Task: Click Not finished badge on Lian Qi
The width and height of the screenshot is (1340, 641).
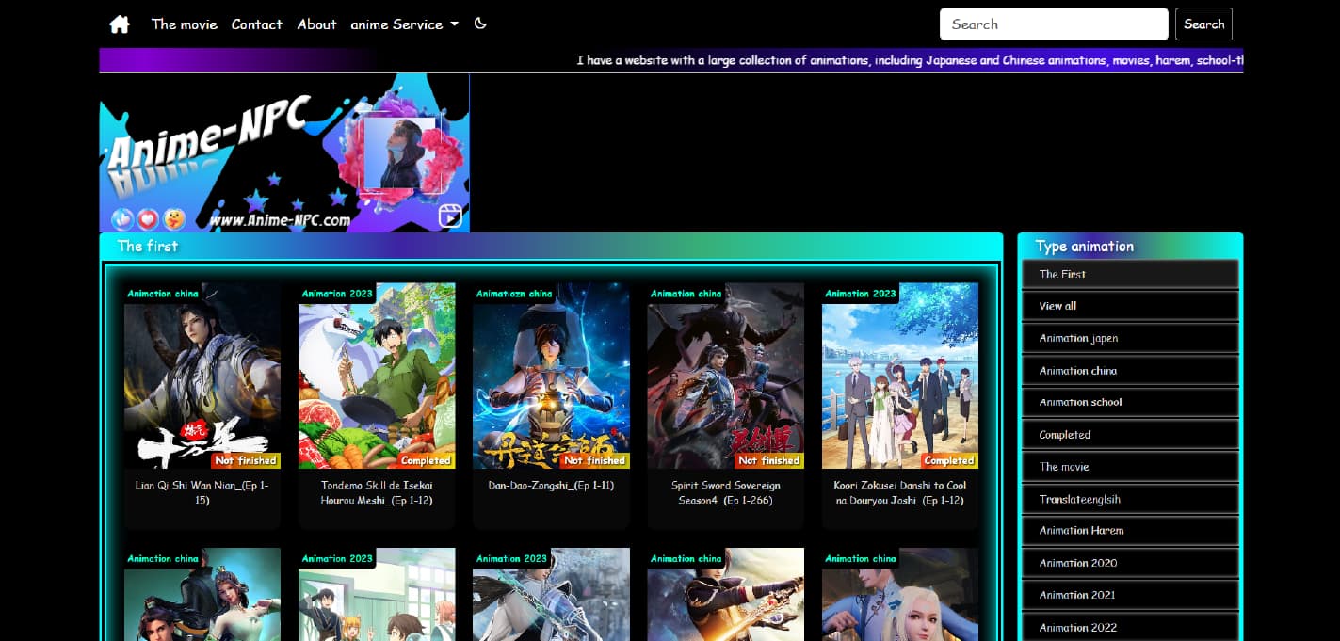Action: pyautogui.click(x=245, y=460)
